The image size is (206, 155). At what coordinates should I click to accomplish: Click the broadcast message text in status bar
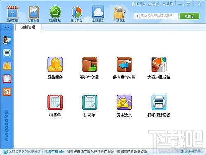pos(108,152)
